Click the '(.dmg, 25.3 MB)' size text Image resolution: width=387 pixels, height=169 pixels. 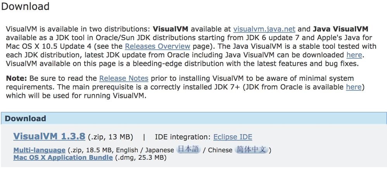(140, 157)
